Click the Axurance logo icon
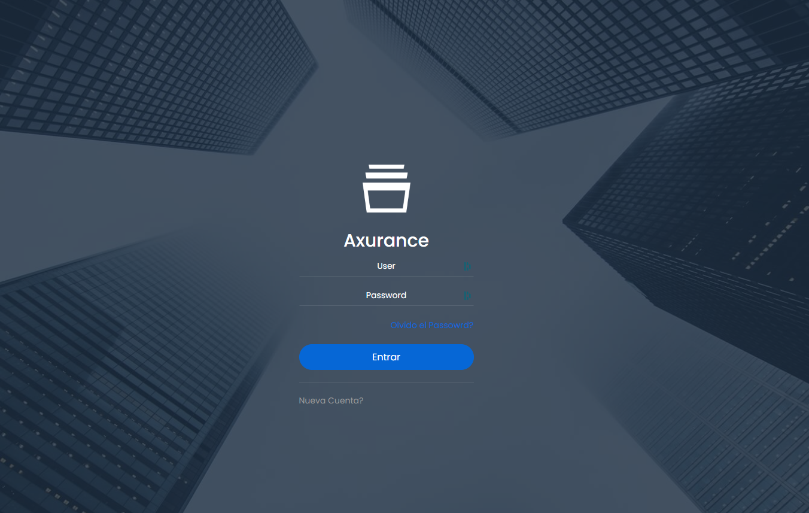 [x=387, y=188]
